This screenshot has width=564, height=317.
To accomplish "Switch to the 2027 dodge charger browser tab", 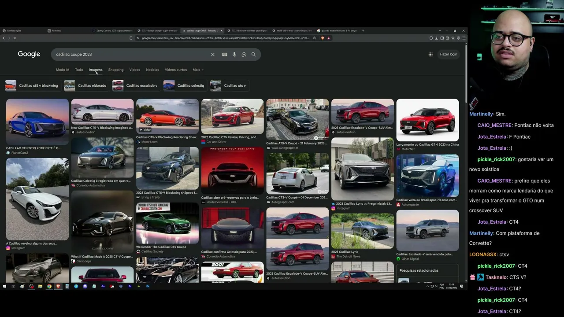I will [157, 31].
